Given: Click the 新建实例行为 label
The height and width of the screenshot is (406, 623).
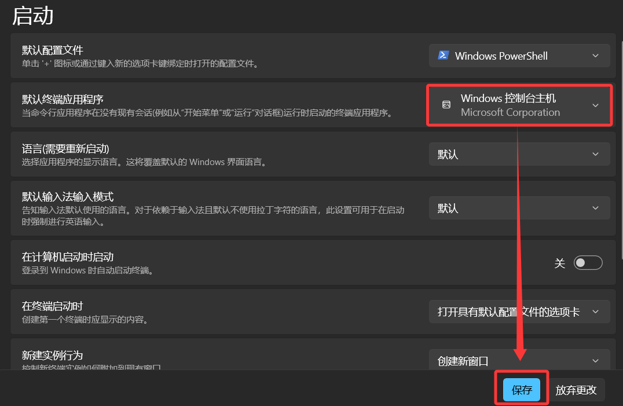Looking at the screenshot, I should coord(53,355).
